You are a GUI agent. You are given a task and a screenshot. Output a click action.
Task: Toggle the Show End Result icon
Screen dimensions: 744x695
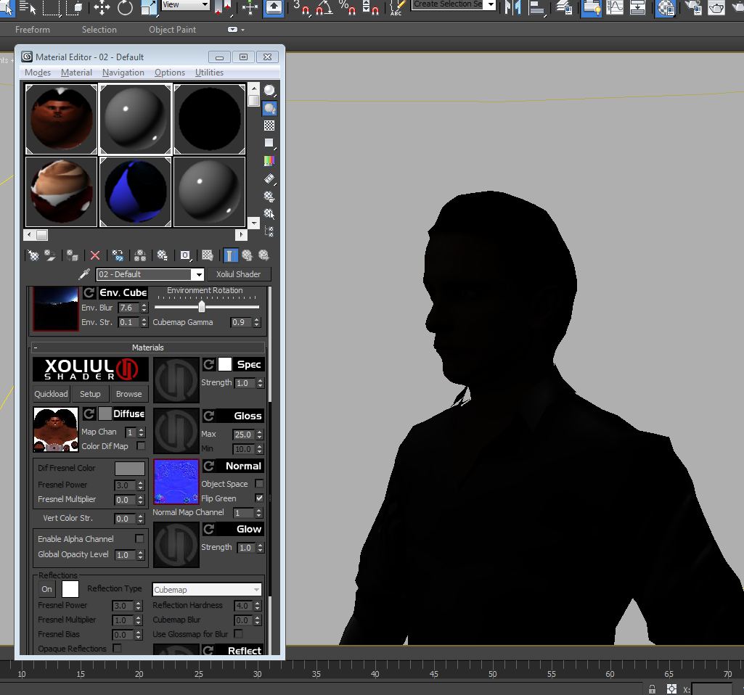(x=229, y=255)
